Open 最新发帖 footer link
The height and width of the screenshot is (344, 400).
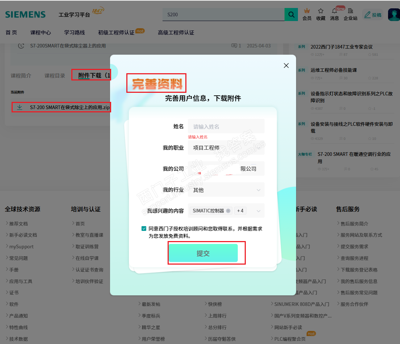[151, 304]
